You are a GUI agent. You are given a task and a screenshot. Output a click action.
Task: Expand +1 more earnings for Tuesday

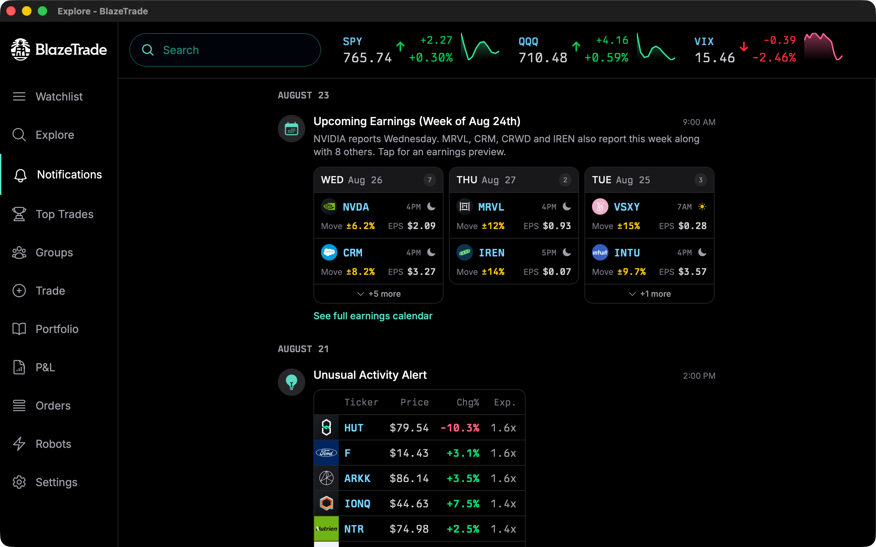(x=649, y=294)
